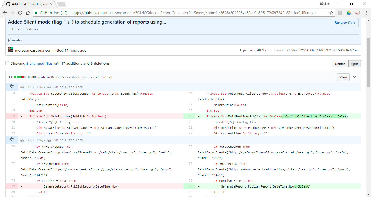Screen dimensions: 371x197
Task: Click the diffstat number 13
Action: (x=10, y=77)
